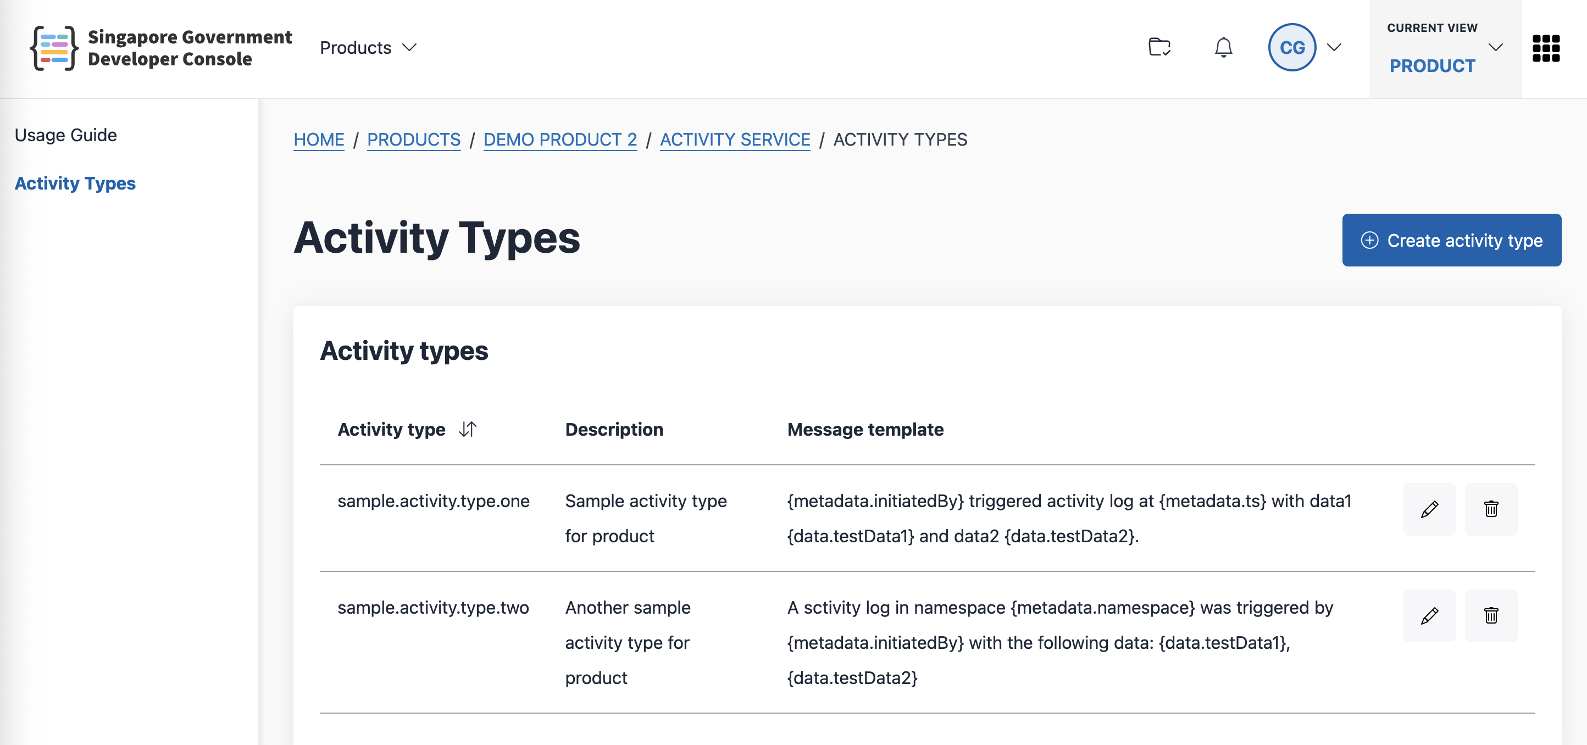Select the sample.activity.type.two cell
This screenshot has height=745, width=1587.
[x=433, y=608]
